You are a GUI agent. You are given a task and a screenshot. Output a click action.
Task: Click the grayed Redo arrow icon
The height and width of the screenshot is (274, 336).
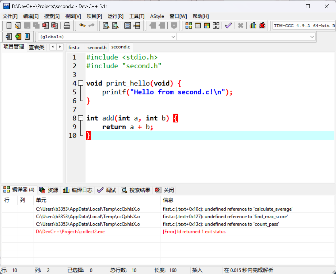point(91,25)
